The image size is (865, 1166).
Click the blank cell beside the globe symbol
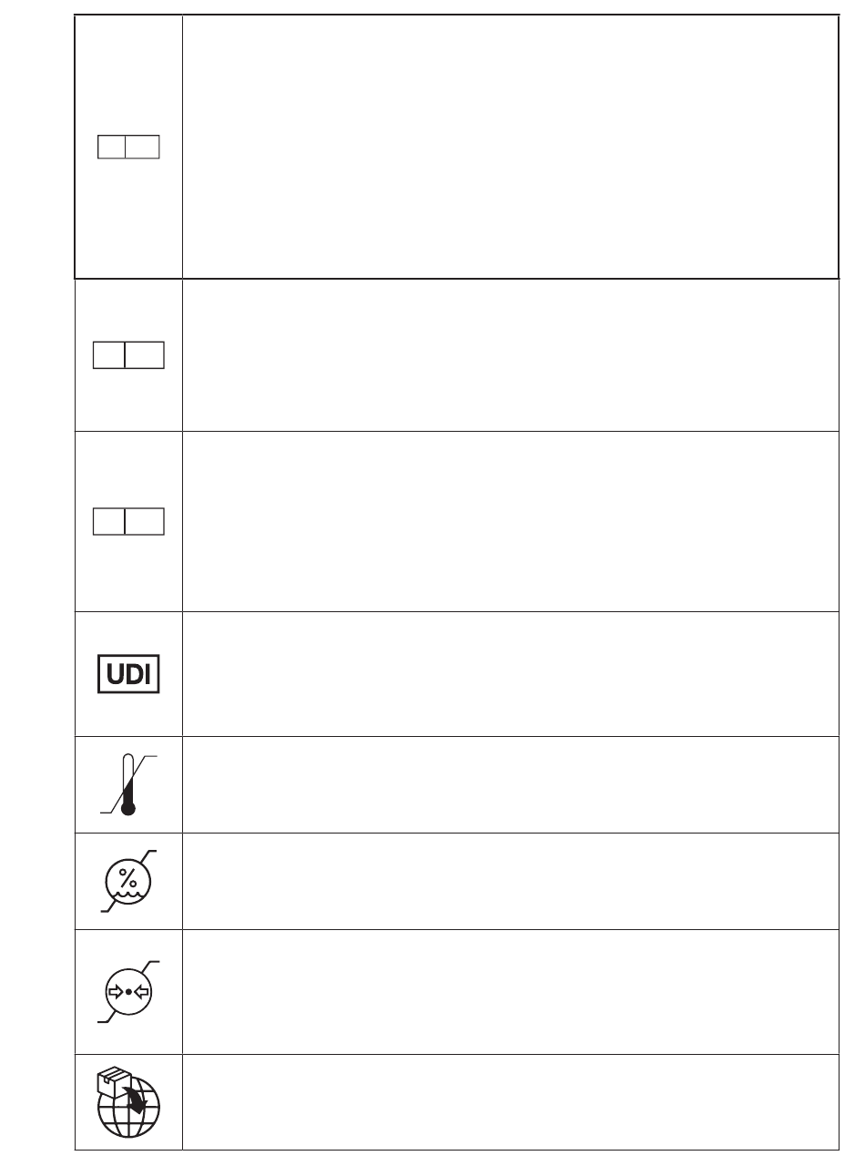click(x=510, y=1102)
